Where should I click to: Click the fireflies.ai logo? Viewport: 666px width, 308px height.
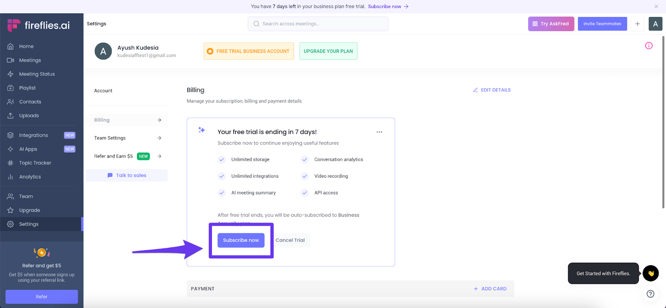pos(38,25)
